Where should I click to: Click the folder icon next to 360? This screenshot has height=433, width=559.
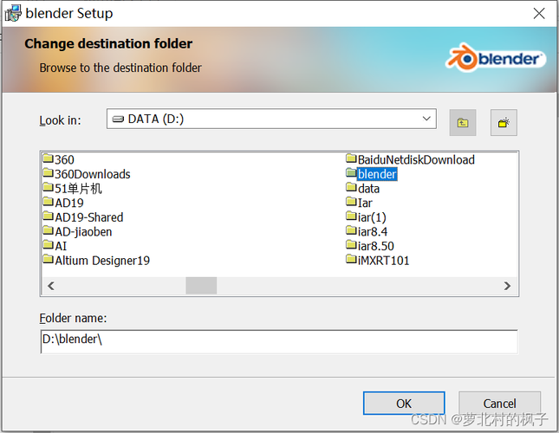49,158
